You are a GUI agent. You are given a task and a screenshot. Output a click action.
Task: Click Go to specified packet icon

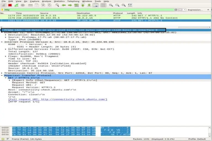(76, 5)
